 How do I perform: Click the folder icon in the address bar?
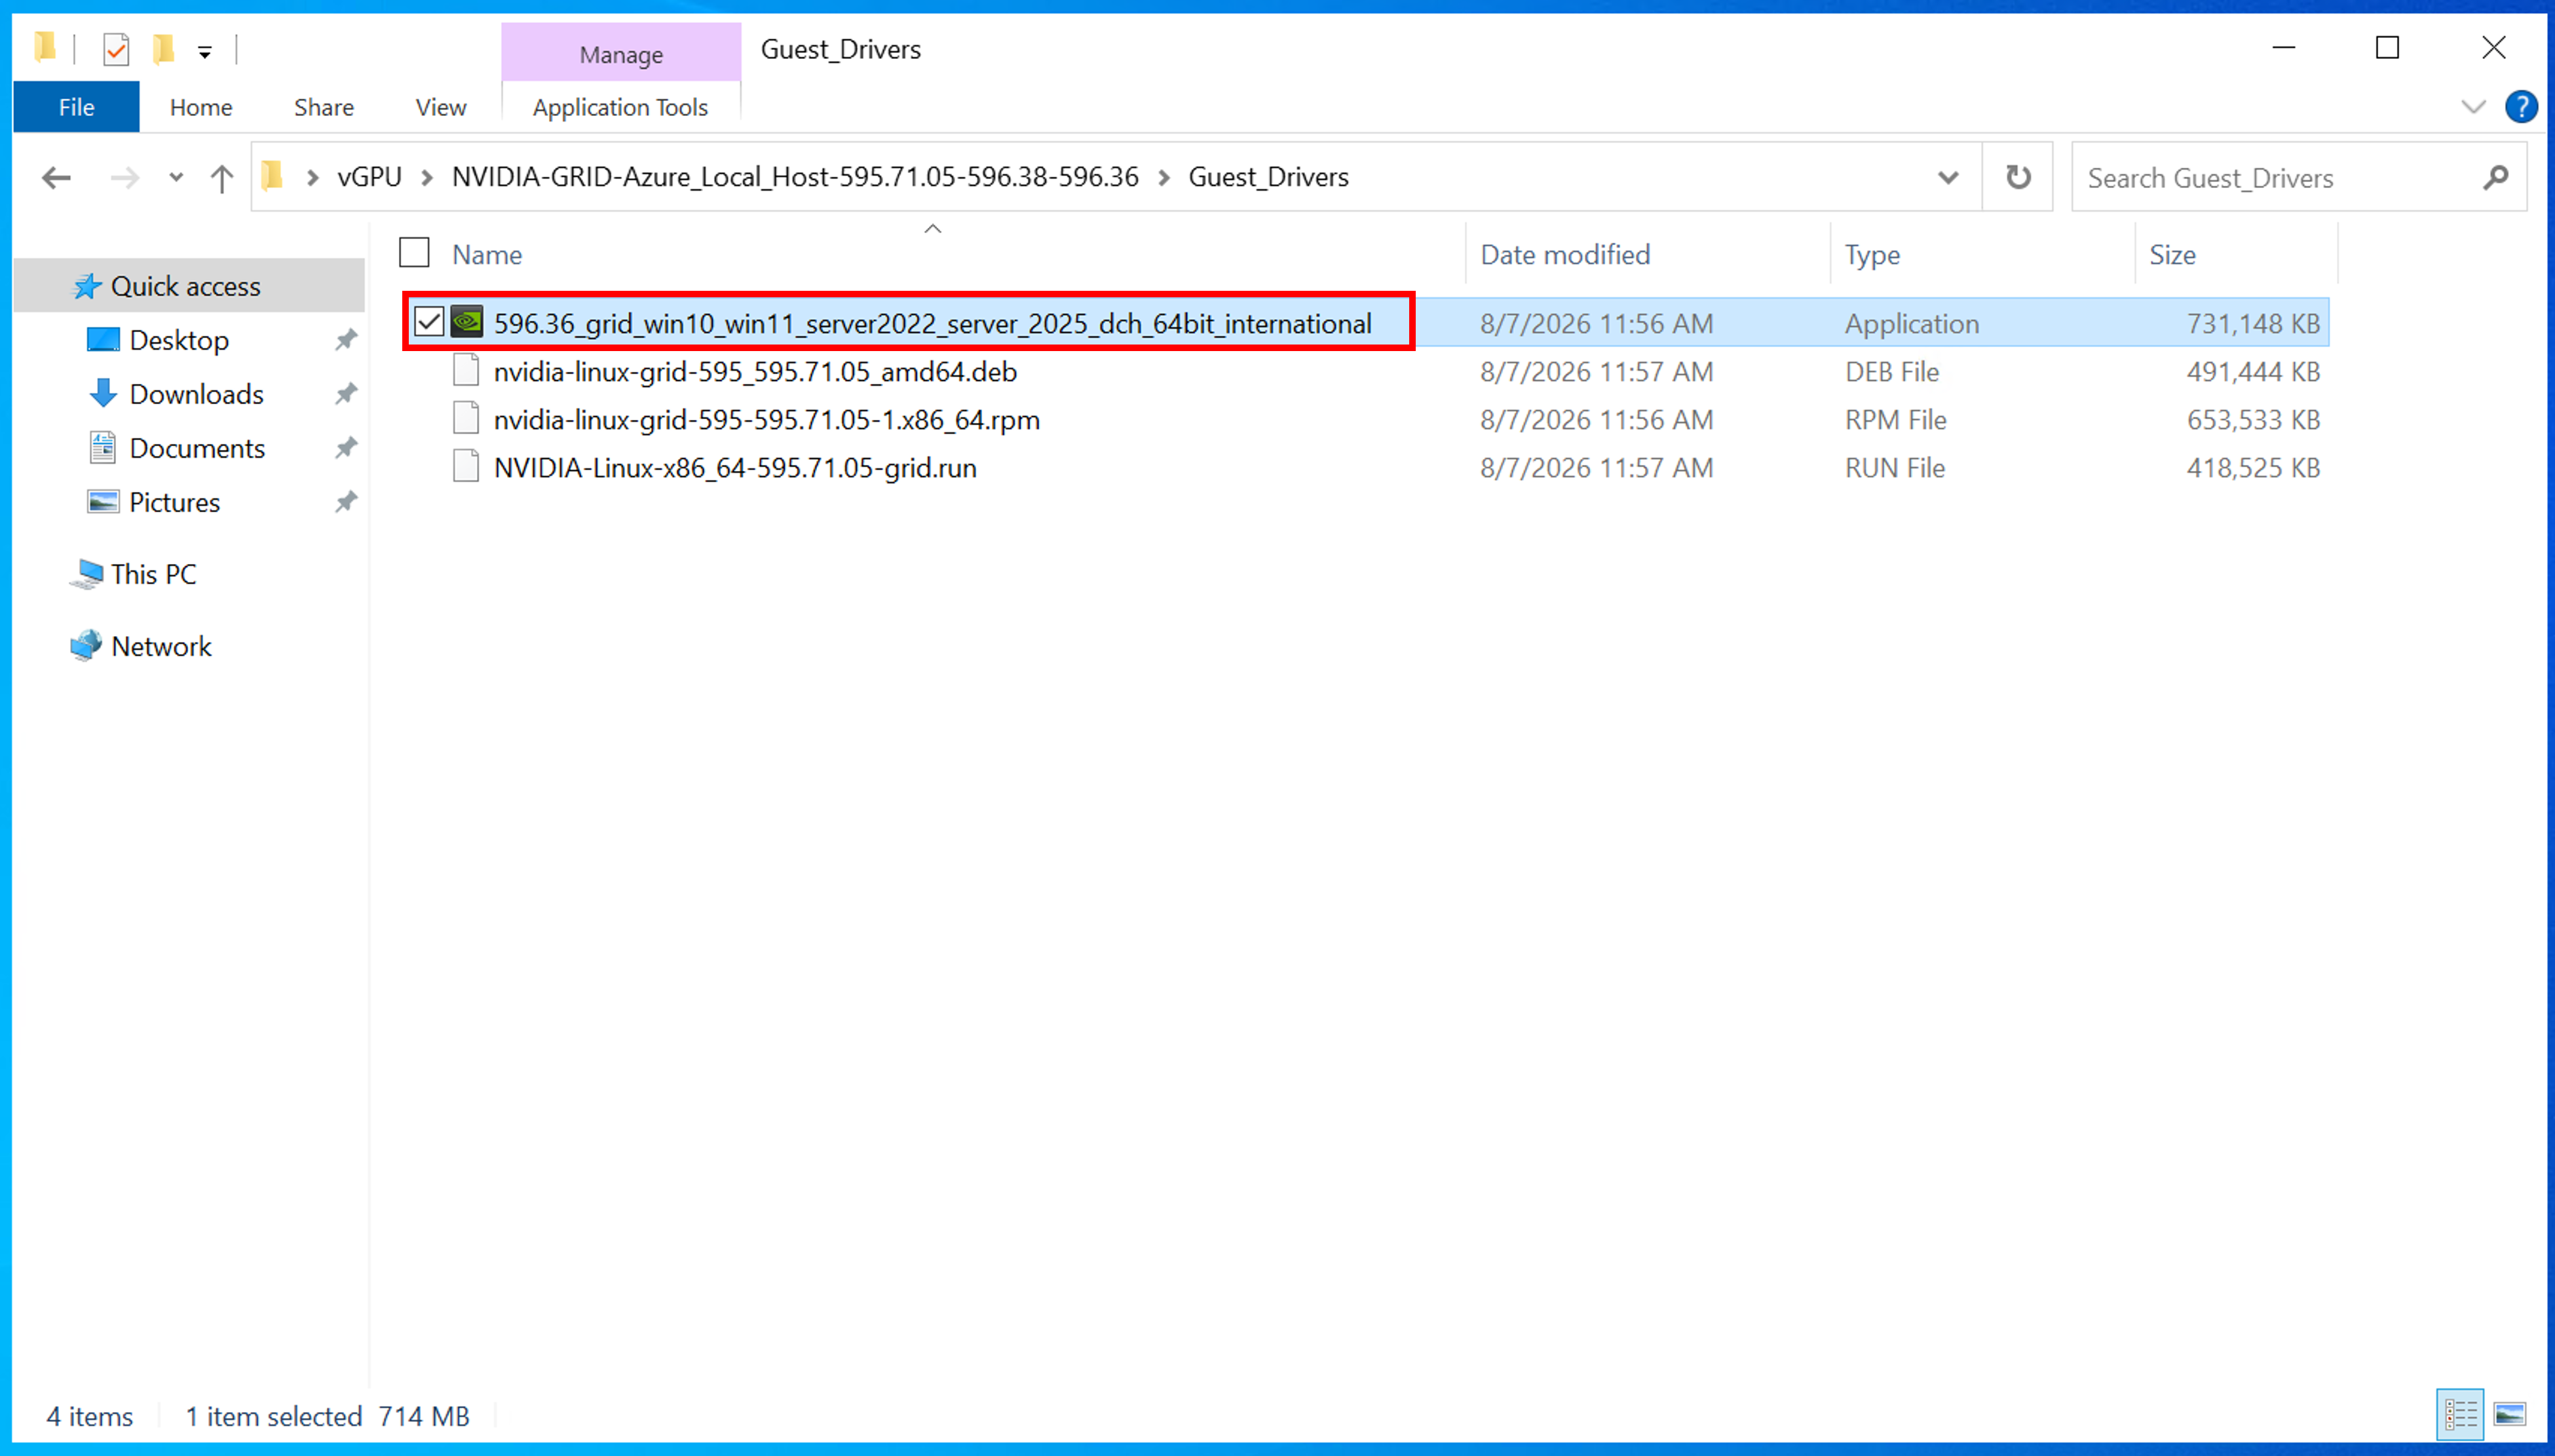tap(273, 177)
